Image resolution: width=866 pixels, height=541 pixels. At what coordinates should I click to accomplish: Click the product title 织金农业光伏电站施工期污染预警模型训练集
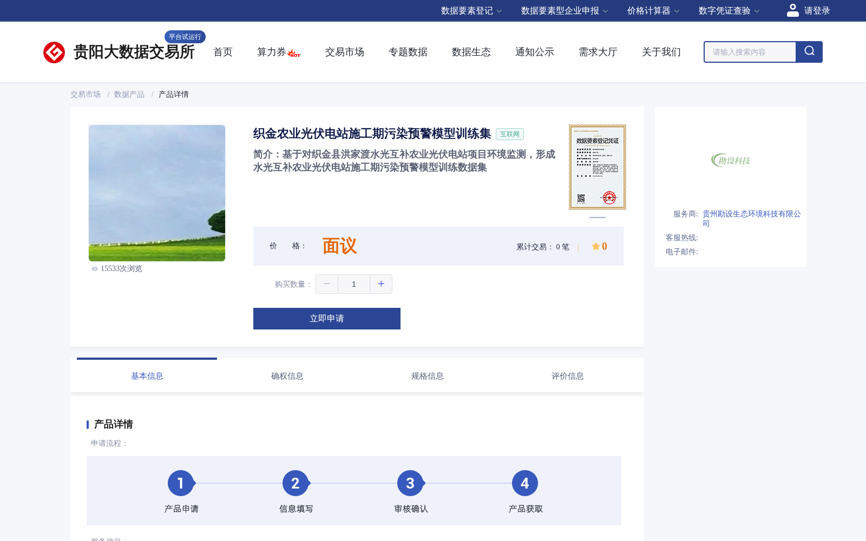pos(372,134)
